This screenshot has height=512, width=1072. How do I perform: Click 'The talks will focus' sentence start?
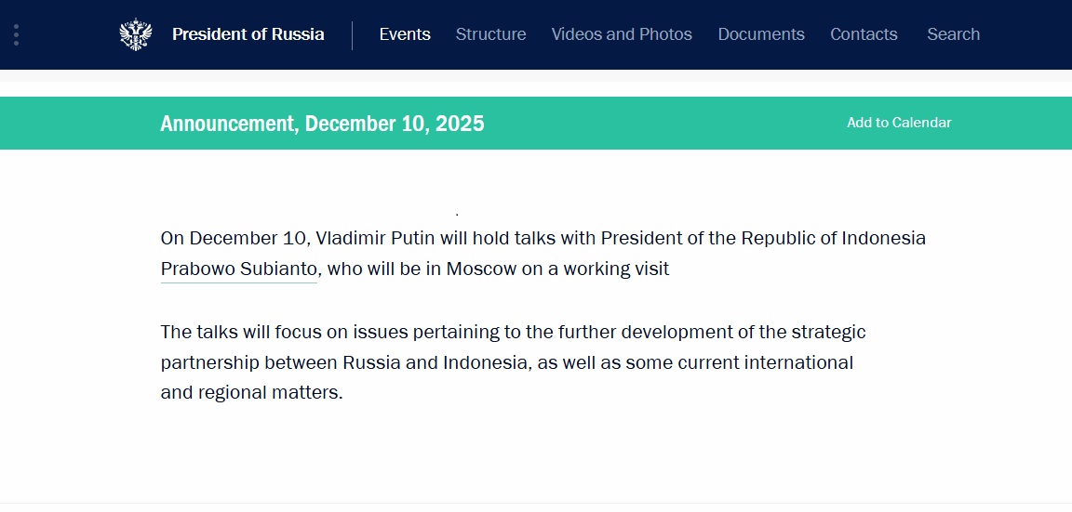pos(238,332)
